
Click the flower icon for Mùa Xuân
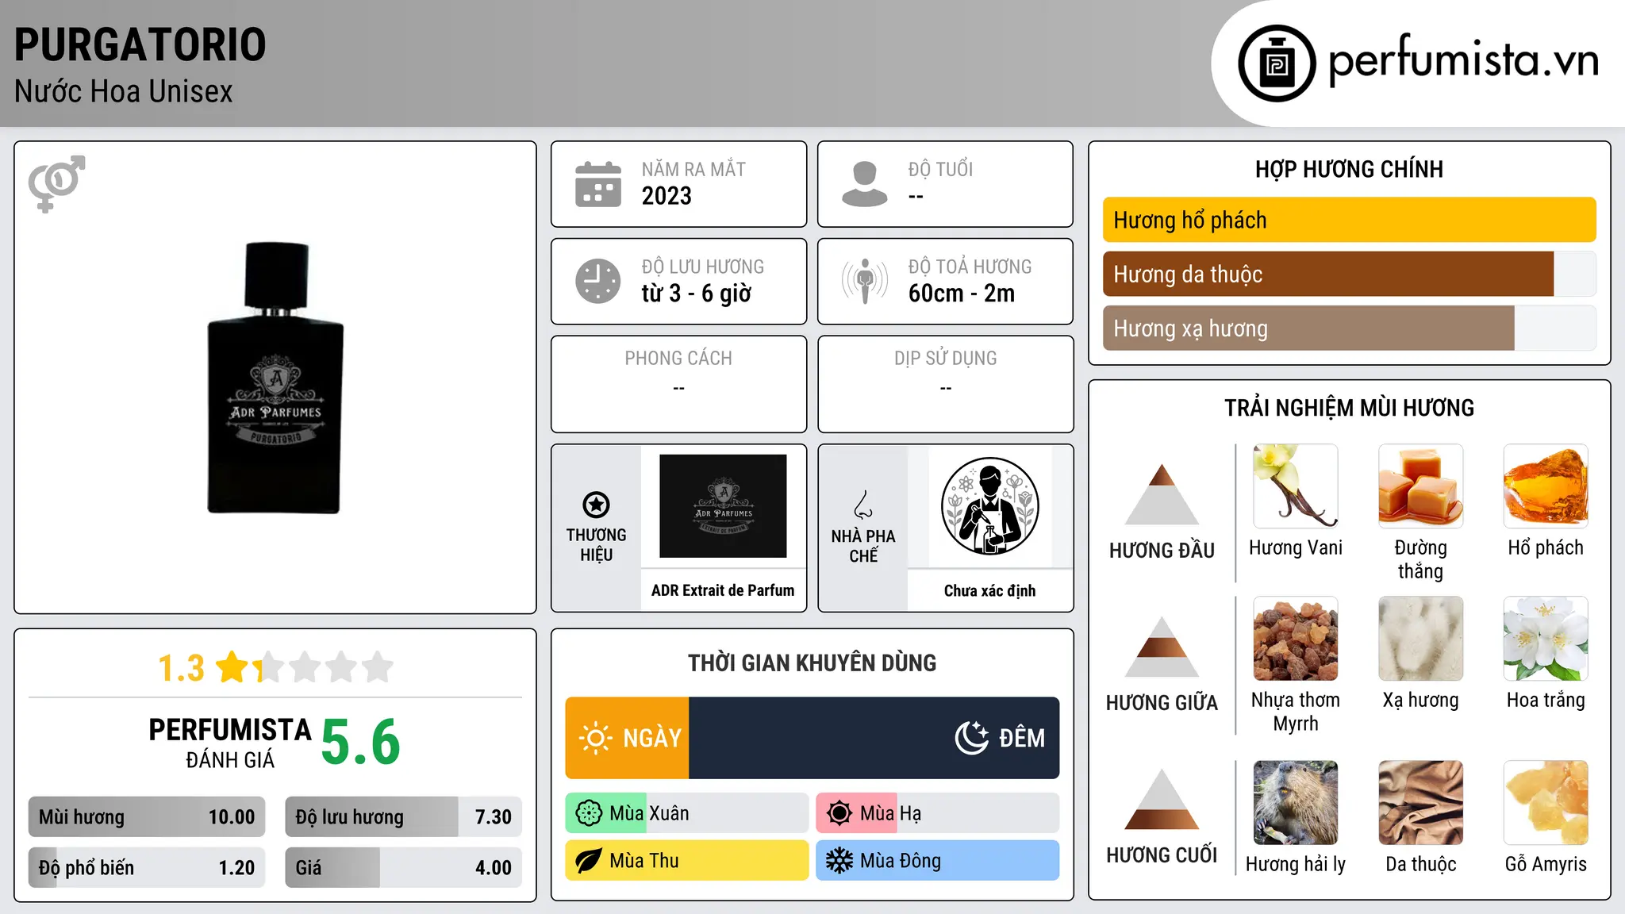[x=589, y=813]
